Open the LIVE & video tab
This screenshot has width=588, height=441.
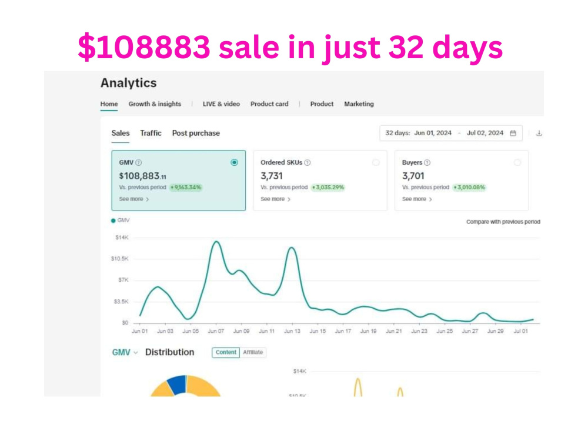[x=221, y=104]
